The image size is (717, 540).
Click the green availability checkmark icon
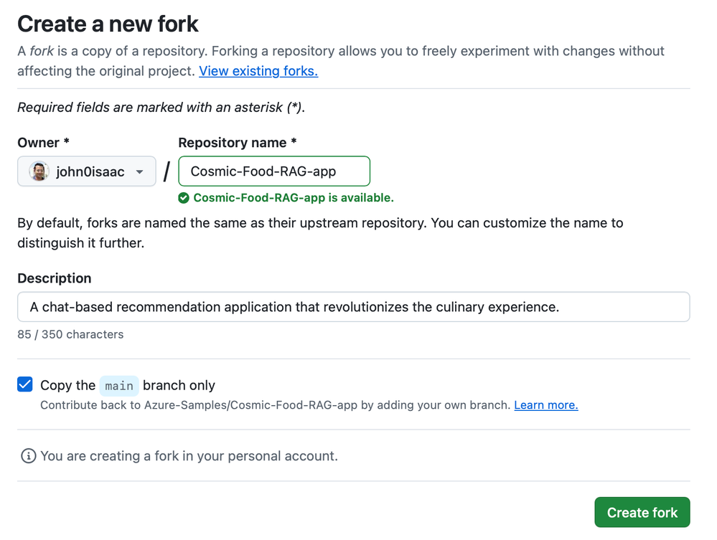pyautogui.click(x=184, y=198)
